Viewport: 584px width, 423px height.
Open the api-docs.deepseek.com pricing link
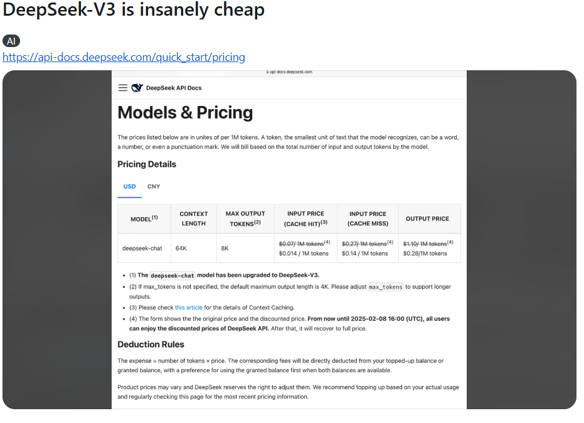tap(124, 57)
